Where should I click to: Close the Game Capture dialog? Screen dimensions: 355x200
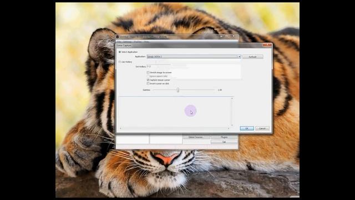pyautogui.click(x=267, y=46)
